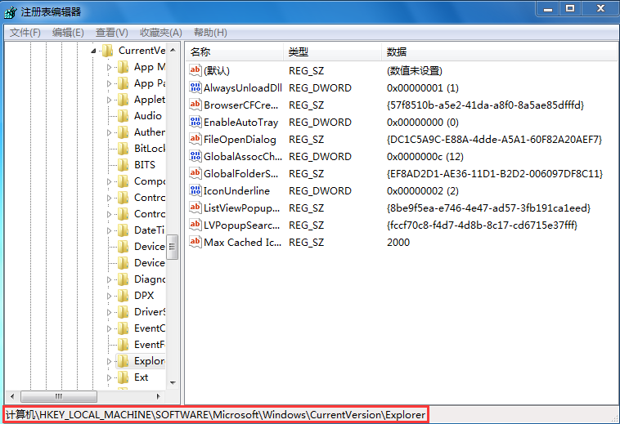
Task: Select the EnableAutoTray binary icon
Action: (x=195, y=123)
